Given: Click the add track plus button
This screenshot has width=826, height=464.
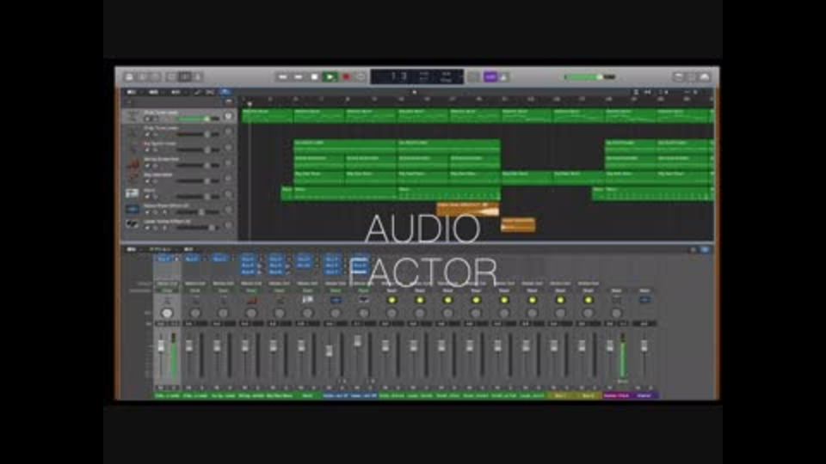Looking at the screenshot, I should tap(129, 101).
